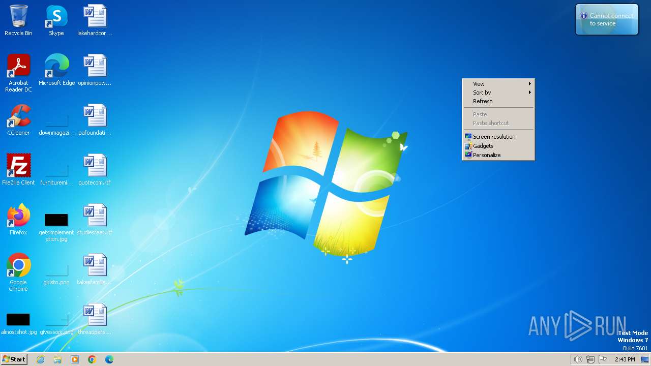This screenshot has height=366, width=651.
Task: Open the Google Chrome desktop shortcut
Action: click(18, 272)
